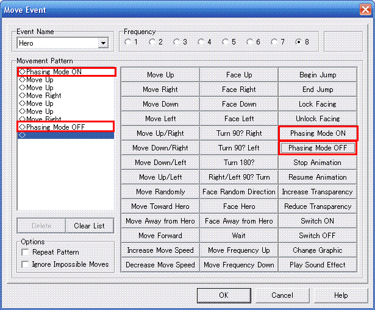
Task: Click the Phasing Mode OFF button
Action: click(x=317, y=148)
